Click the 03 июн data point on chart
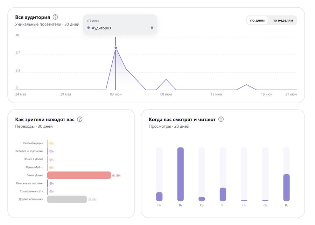Screen dimensions: 315x225 tap(115, 48)
